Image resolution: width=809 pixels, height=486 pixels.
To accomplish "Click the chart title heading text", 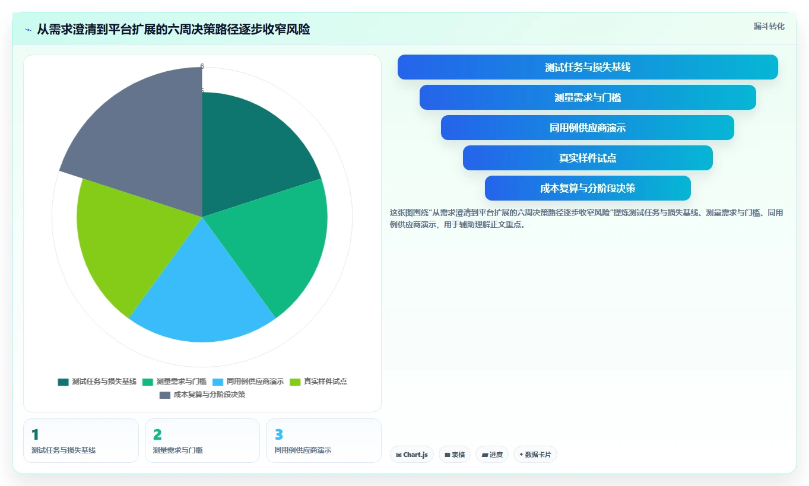I will [173, 30].
